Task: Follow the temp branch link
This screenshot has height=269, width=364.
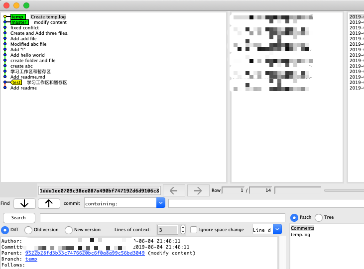Action: pos(31,259)
